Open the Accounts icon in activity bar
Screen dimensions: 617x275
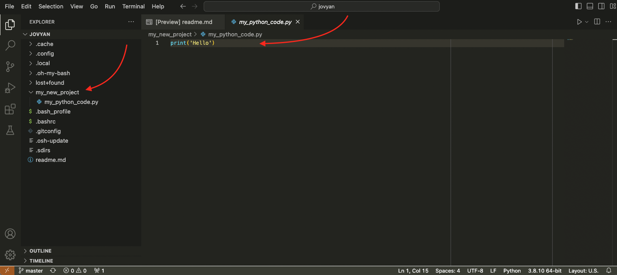[x=10, y=234]
